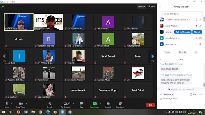Select Akmal Abd Aziz in participant list

click(x=181, y=38)
